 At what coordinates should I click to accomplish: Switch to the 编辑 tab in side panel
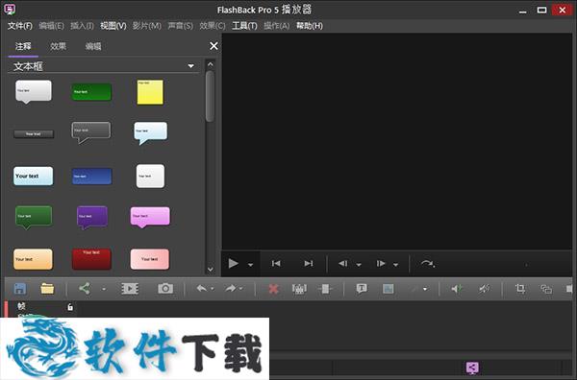coord(93,46)
